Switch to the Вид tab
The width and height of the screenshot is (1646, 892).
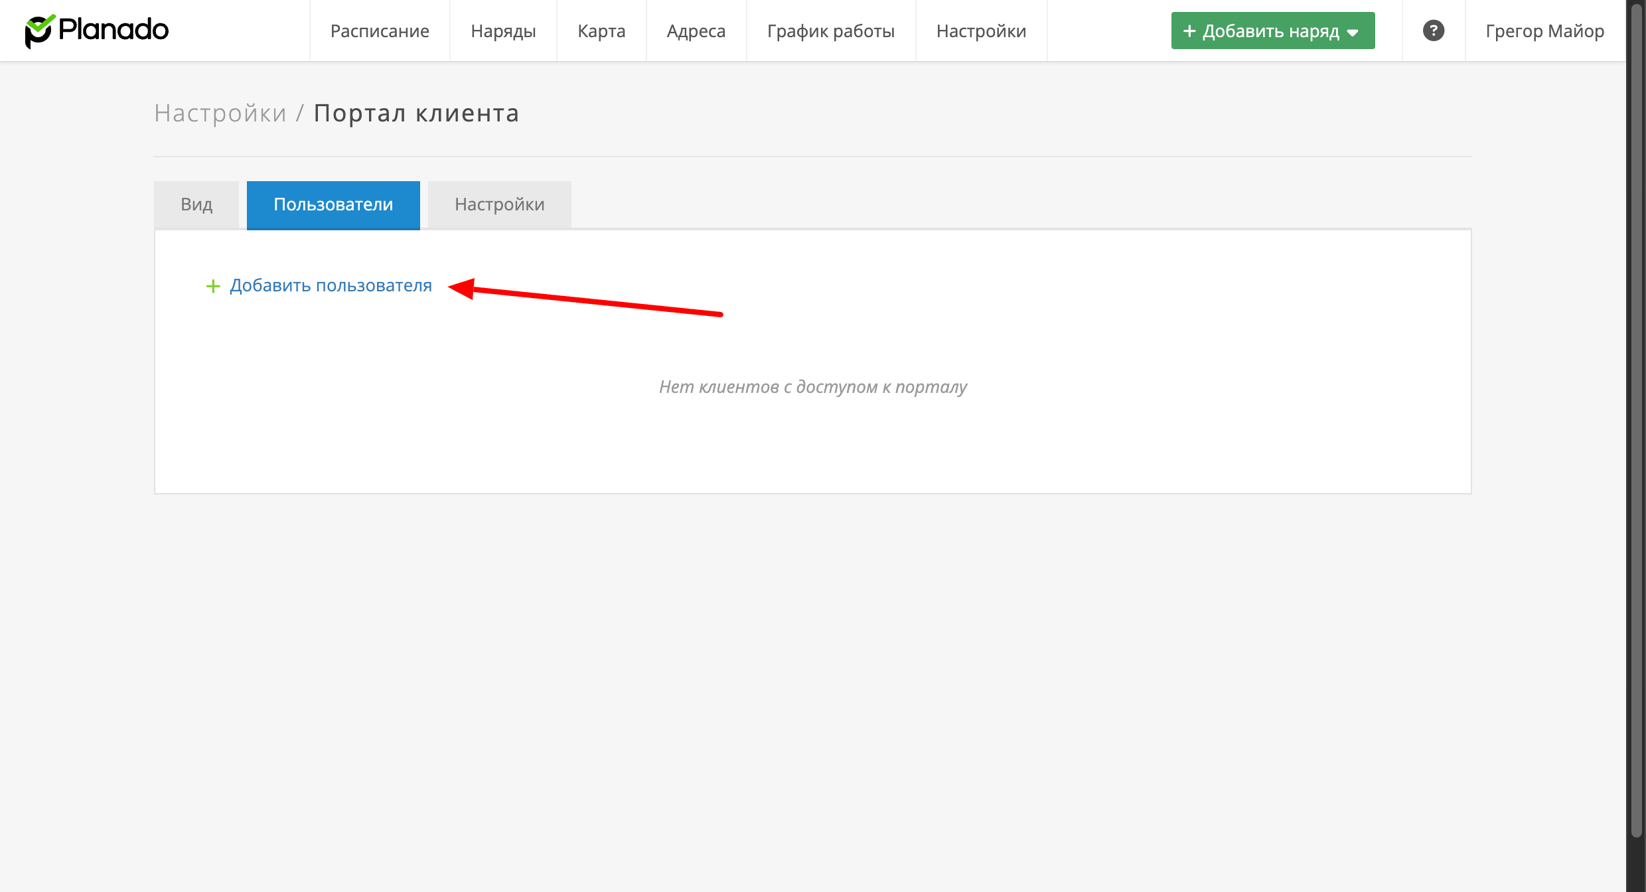point(196,204)
